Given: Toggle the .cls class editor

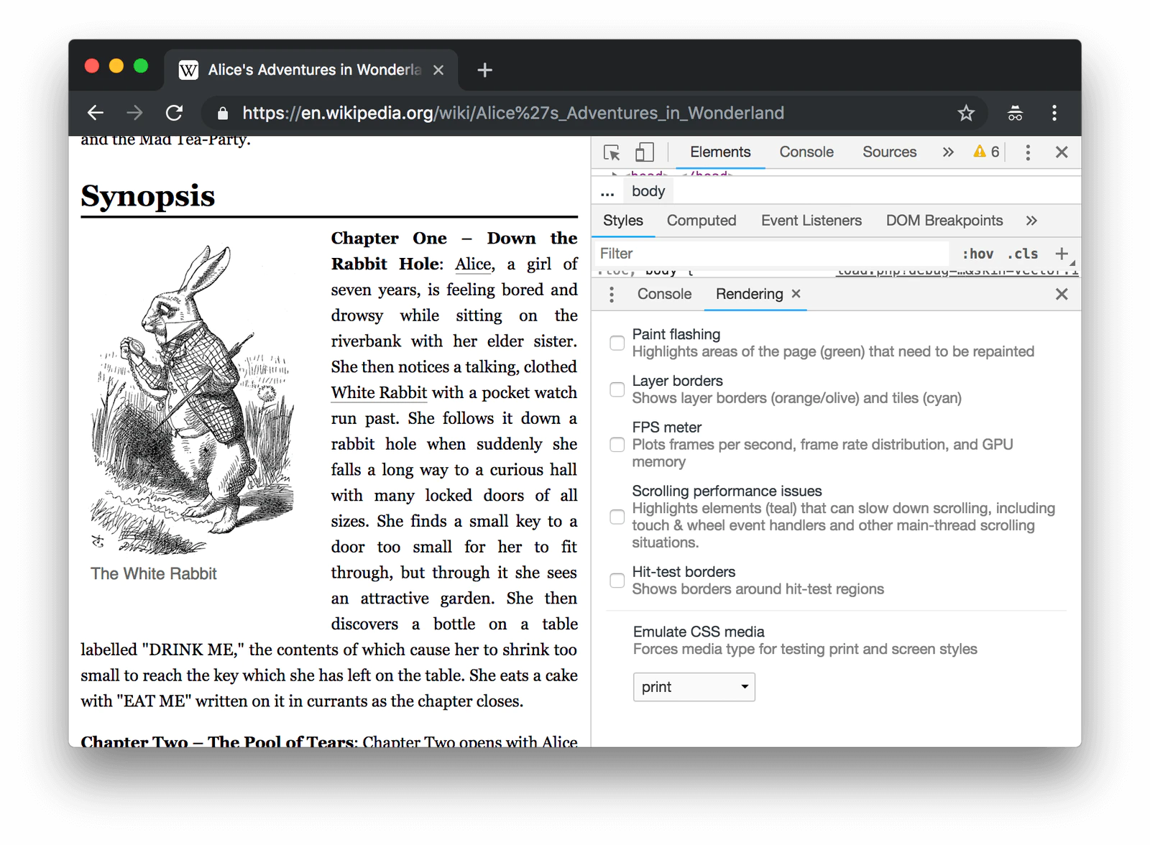Looking at the screenshot, I should tap(1023, 254).
